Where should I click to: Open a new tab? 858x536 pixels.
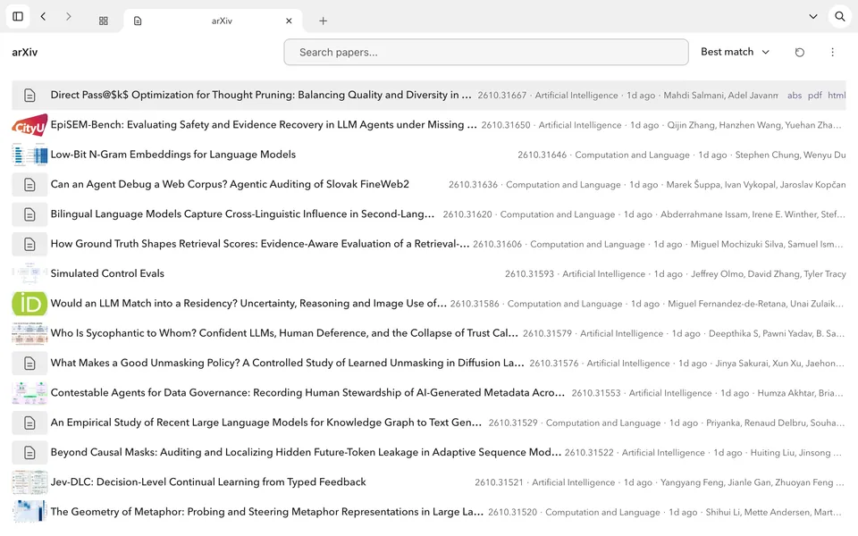point(323,21)
